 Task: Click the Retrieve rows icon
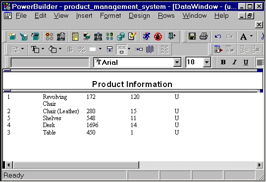pyautogui.click(x=218, y=49)
